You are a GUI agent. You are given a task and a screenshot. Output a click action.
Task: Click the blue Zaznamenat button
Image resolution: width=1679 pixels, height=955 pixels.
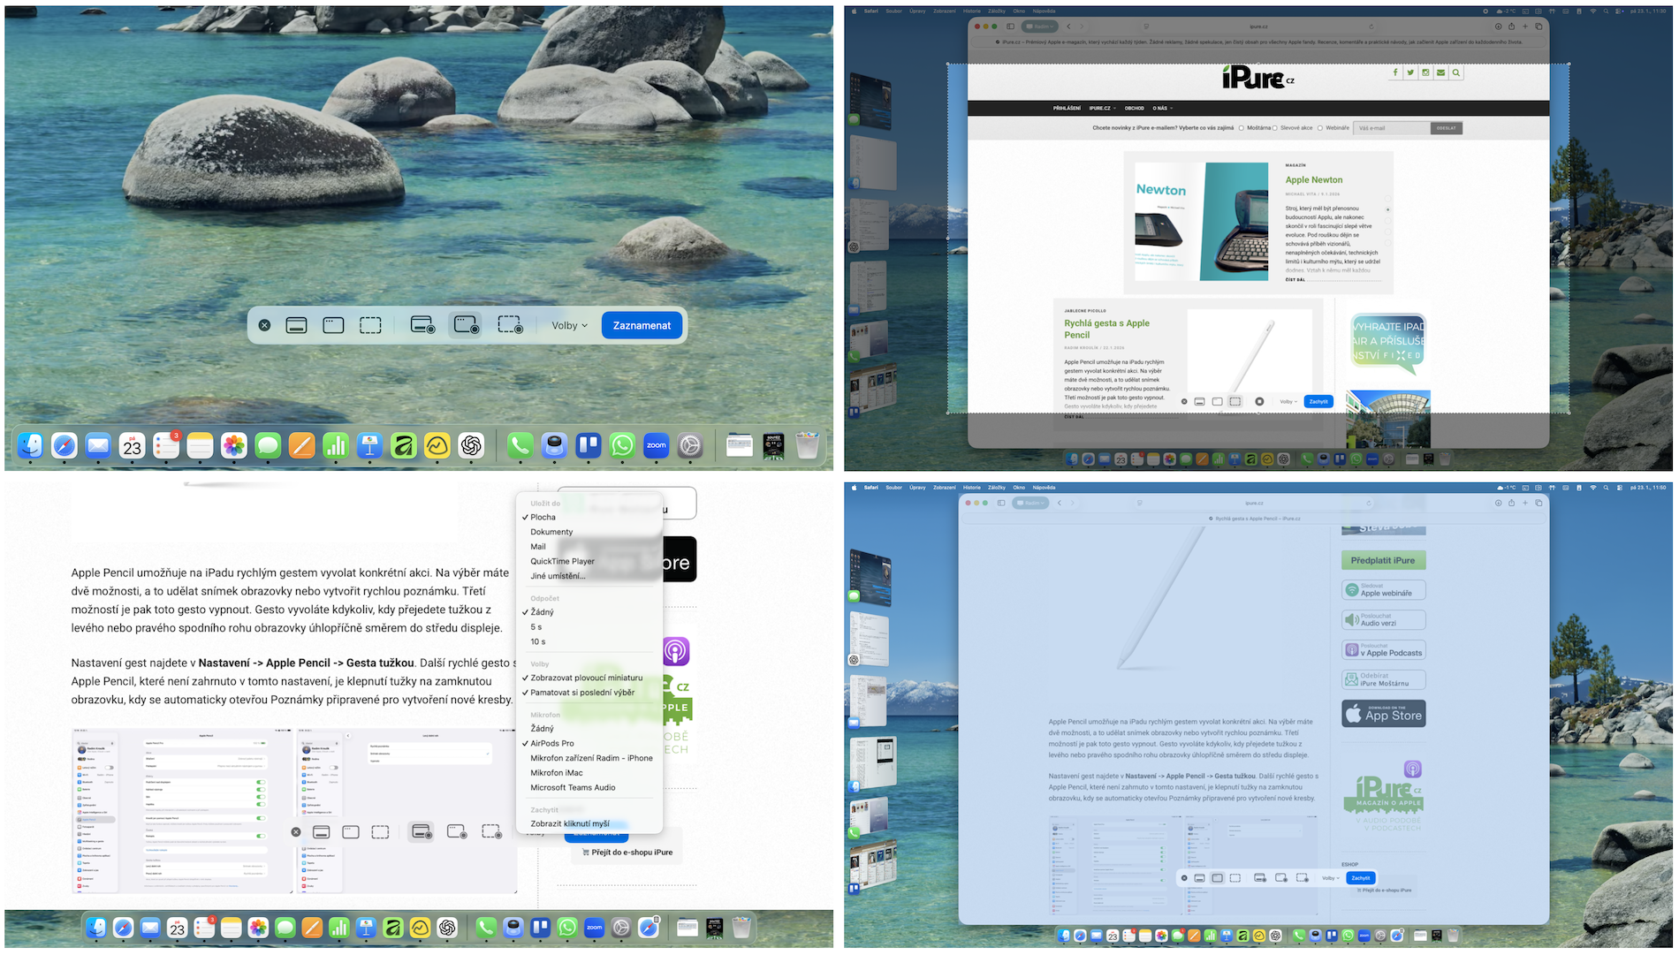tap(642, 325)
